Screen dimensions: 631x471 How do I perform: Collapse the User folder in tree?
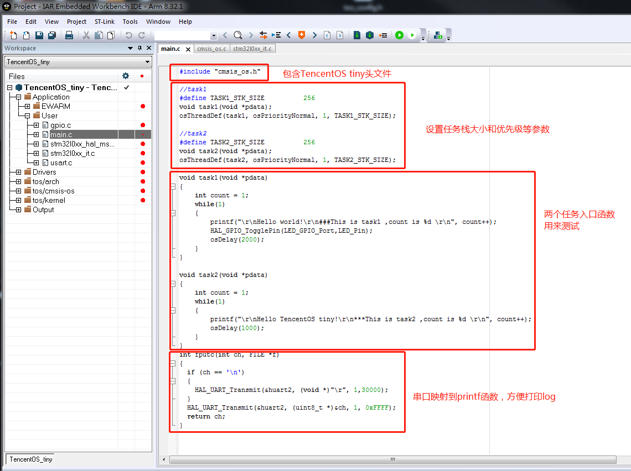(27, 116)
